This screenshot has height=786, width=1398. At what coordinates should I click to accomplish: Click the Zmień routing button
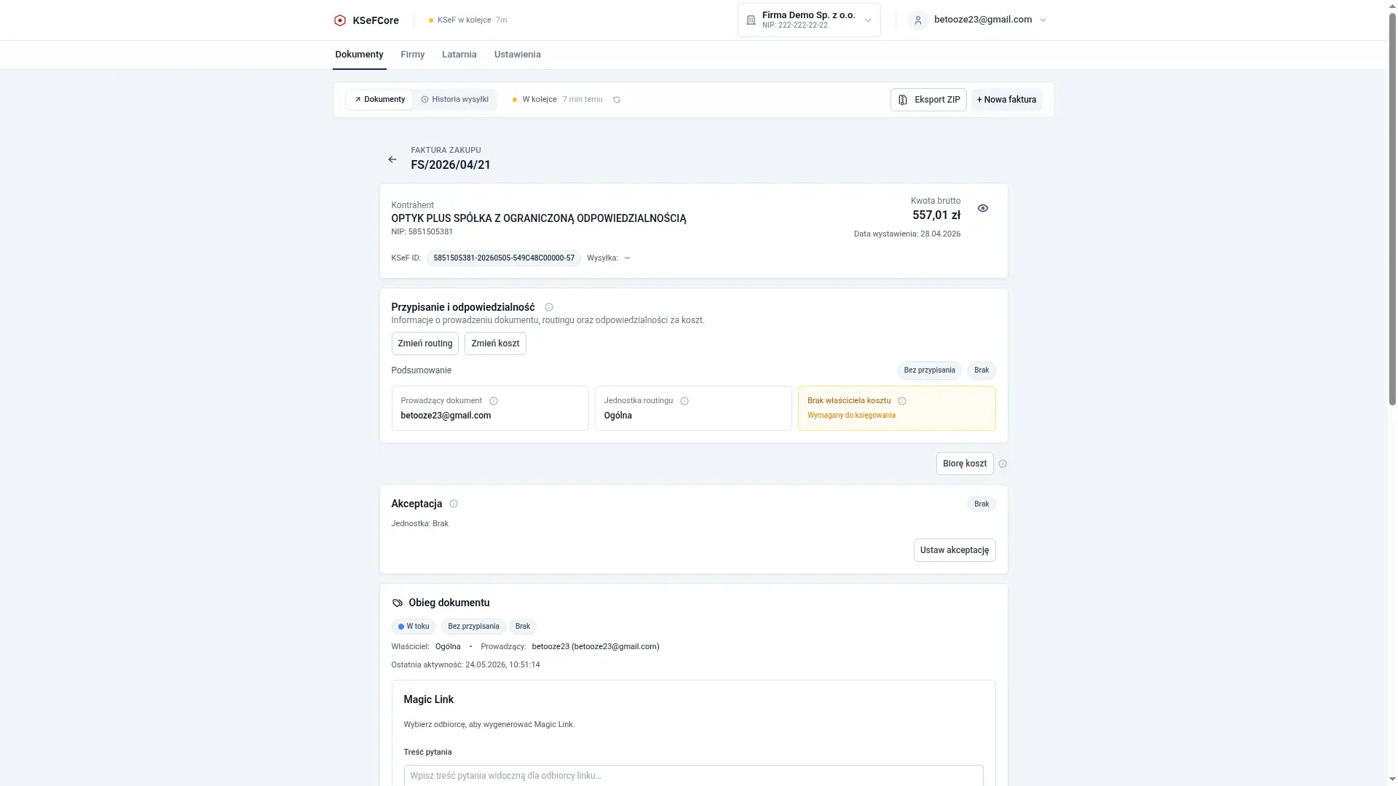pos(425,344)
